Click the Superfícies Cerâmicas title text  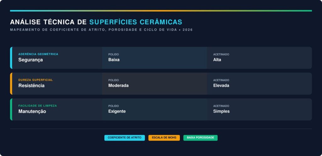coord(136,22)
